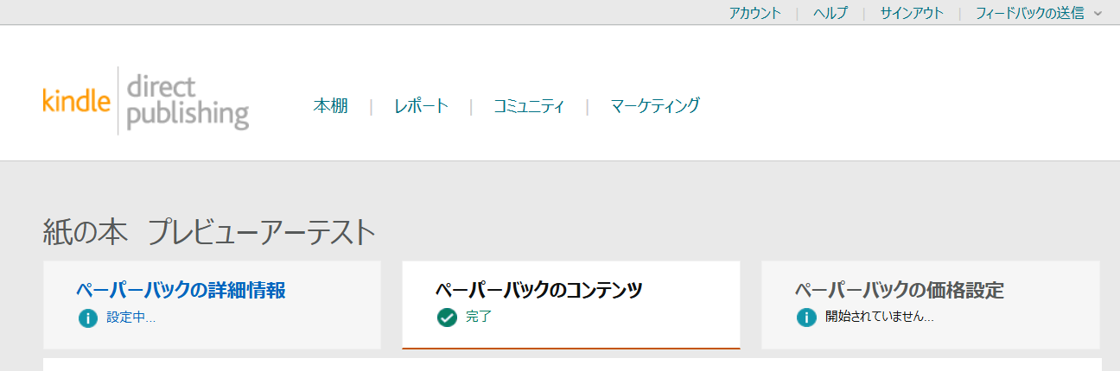Image resolution: width=1120 pixels, height=371 pixels.
Task: Expand the フィードバックの送信 dropdown arrow
Action: 1098,13
